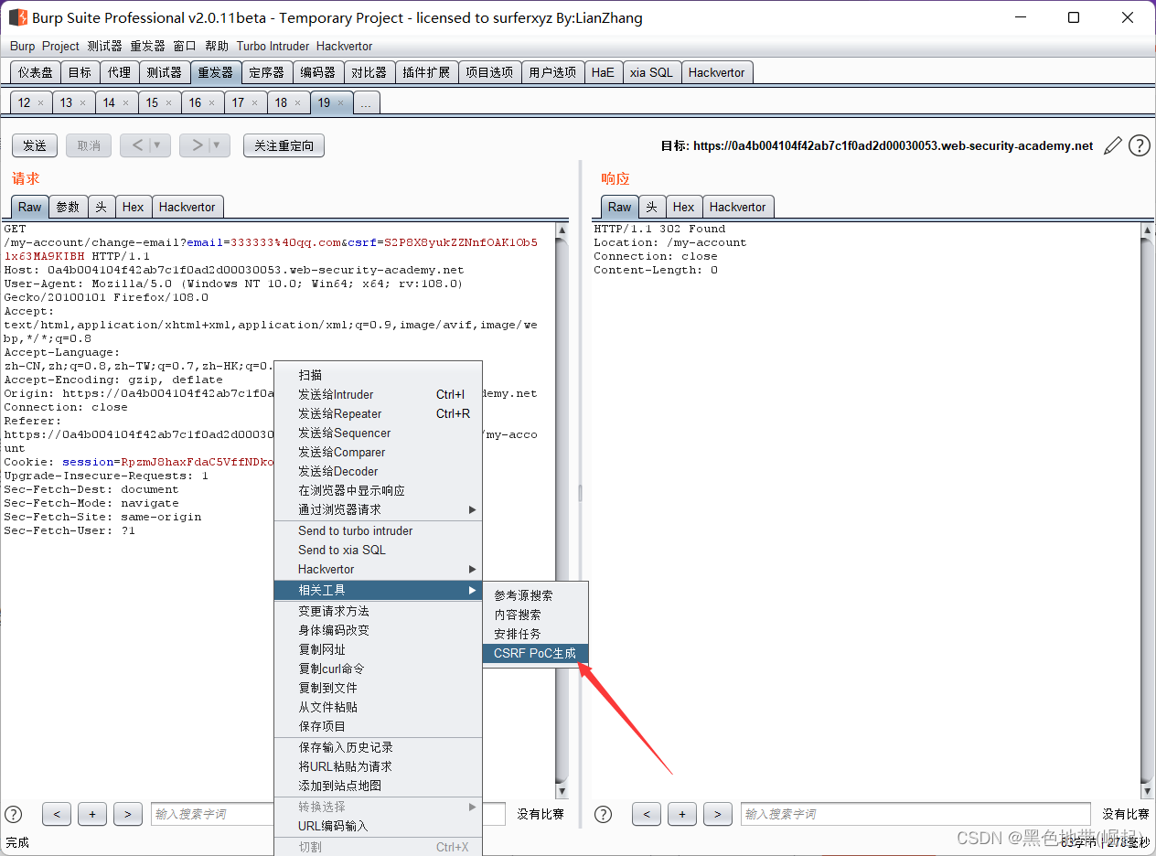Choose Send to xia SQL
This screenshot has height=856, width=1156.
tap(378, 550)
